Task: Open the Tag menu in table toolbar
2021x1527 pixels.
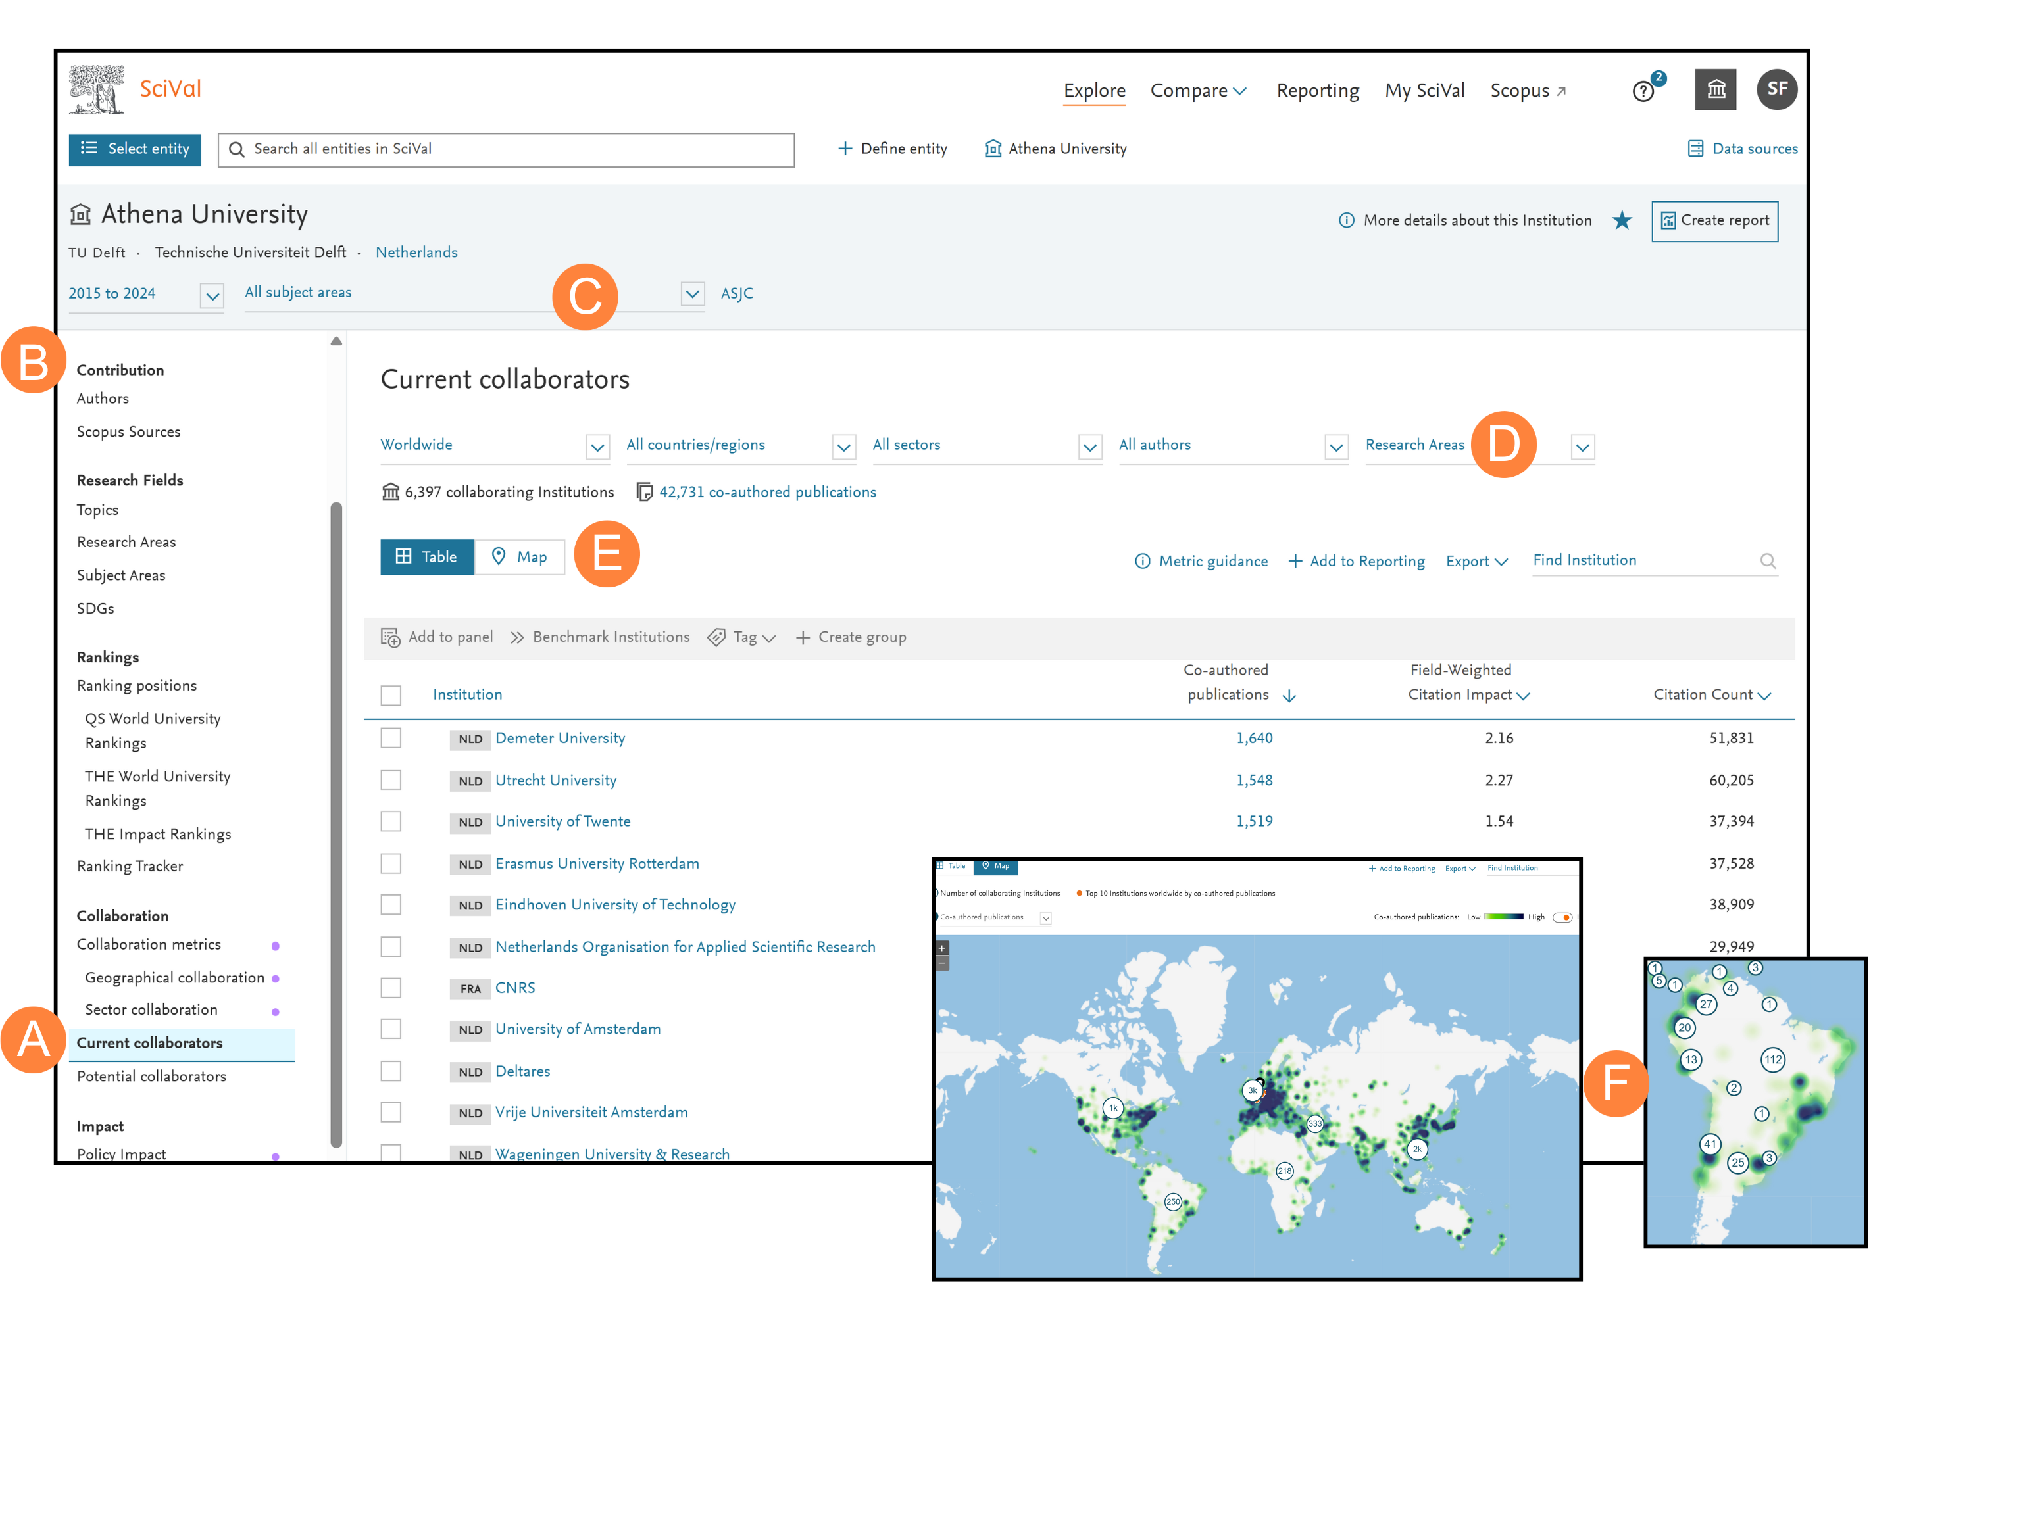Action: pos(742,637)
